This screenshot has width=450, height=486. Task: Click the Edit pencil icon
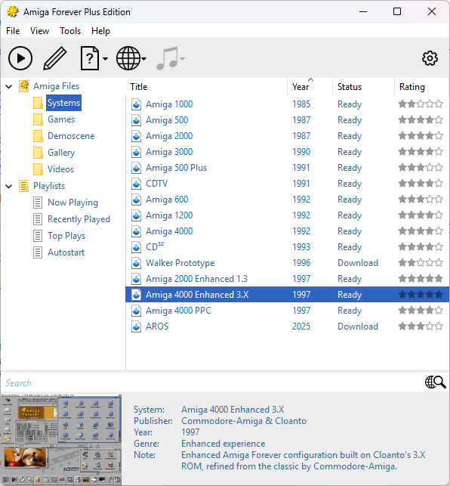pyautogui.click(x=55, y=58)
